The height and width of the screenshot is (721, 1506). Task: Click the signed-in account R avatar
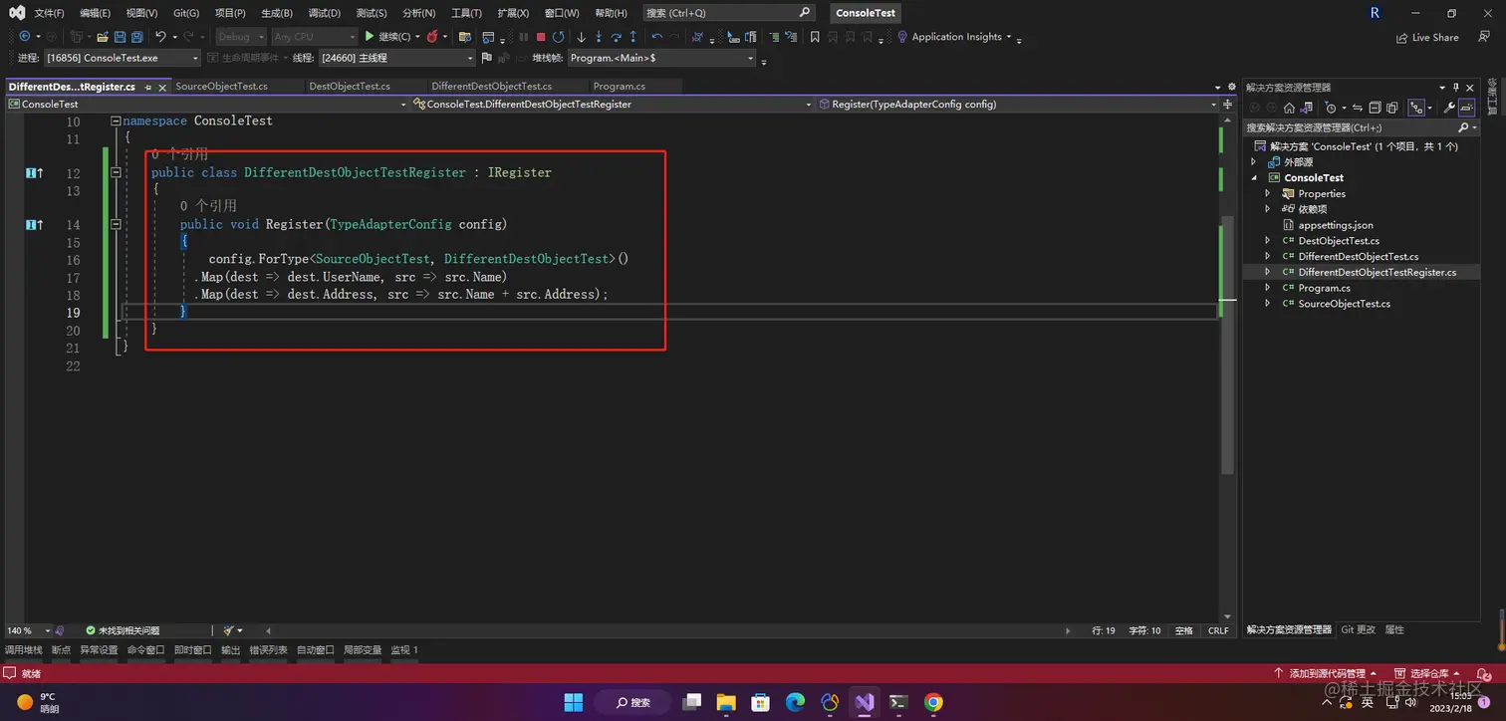point(1375,13)
